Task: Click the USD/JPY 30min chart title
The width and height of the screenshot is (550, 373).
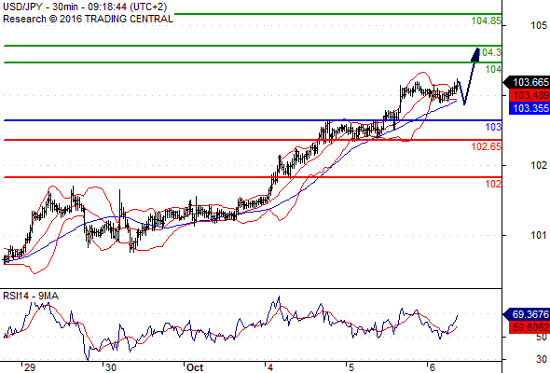Action: pos(85,7)
